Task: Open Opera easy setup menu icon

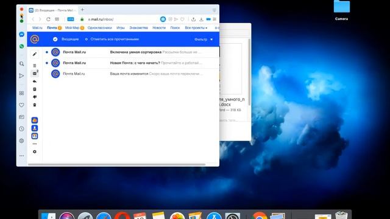Action: click(214, 19)
